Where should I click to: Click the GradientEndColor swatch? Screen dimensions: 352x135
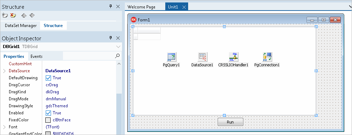(48, 134)
